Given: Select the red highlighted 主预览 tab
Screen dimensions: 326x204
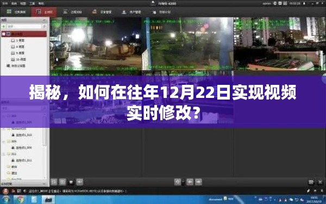Looking at the screenshot, I should click(x=44, y=12).
